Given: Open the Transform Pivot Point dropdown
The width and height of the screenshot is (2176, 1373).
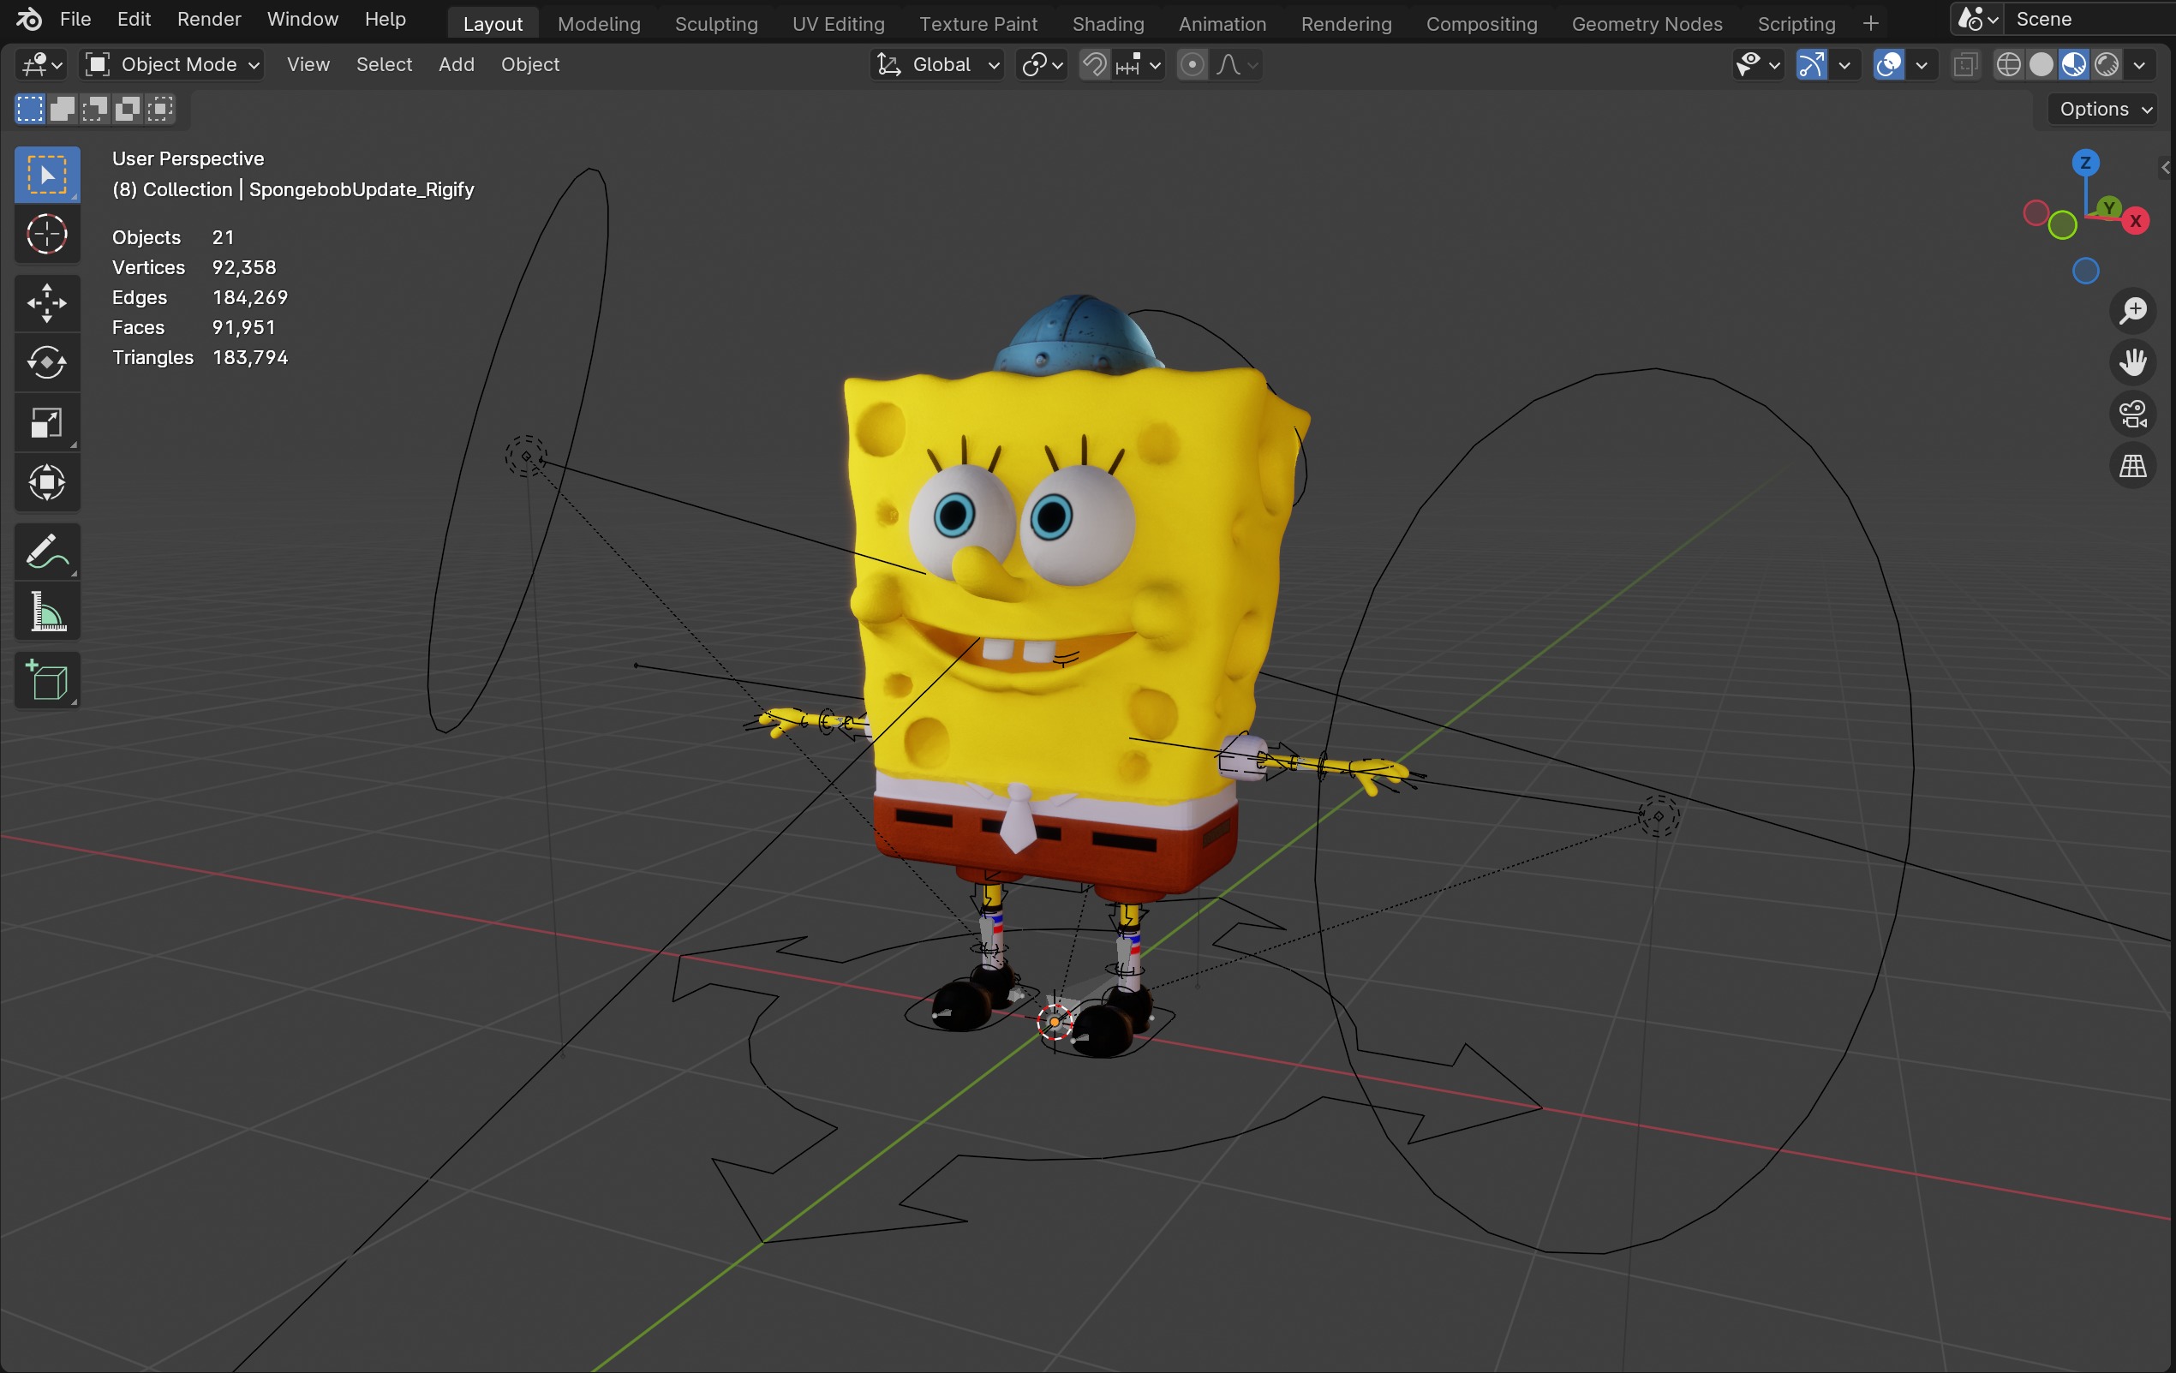Looking at the screenshot, I should [x=1041, y=64].
